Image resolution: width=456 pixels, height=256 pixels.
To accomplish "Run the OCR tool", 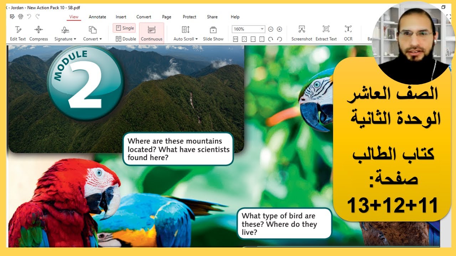I will point(348,33).
